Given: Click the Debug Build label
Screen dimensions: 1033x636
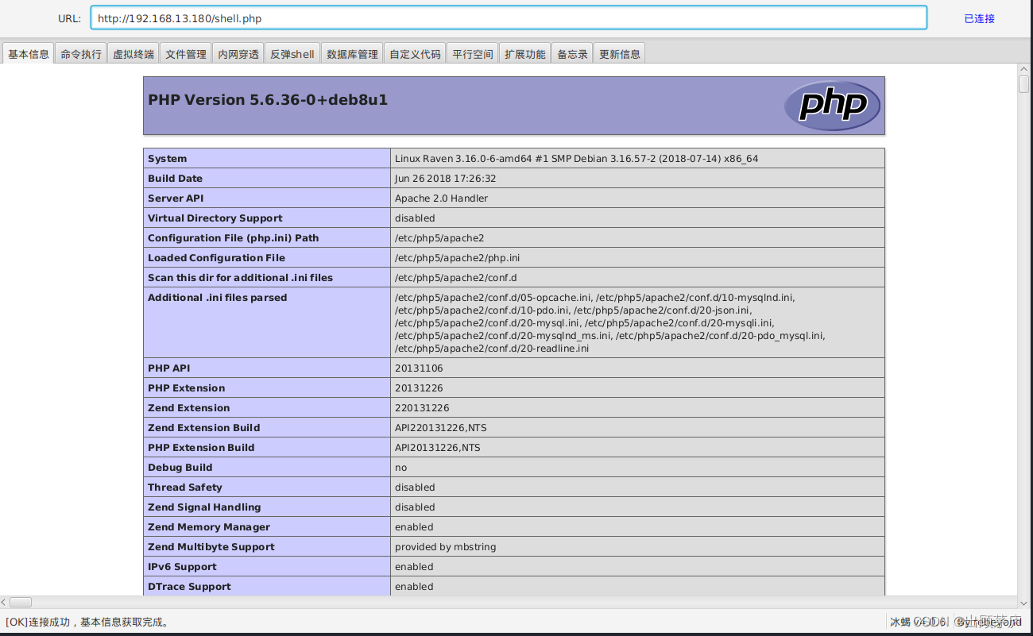Looking at the screenshot, I should point(180,468).
